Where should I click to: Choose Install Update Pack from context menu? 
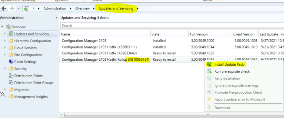[229, 65]
